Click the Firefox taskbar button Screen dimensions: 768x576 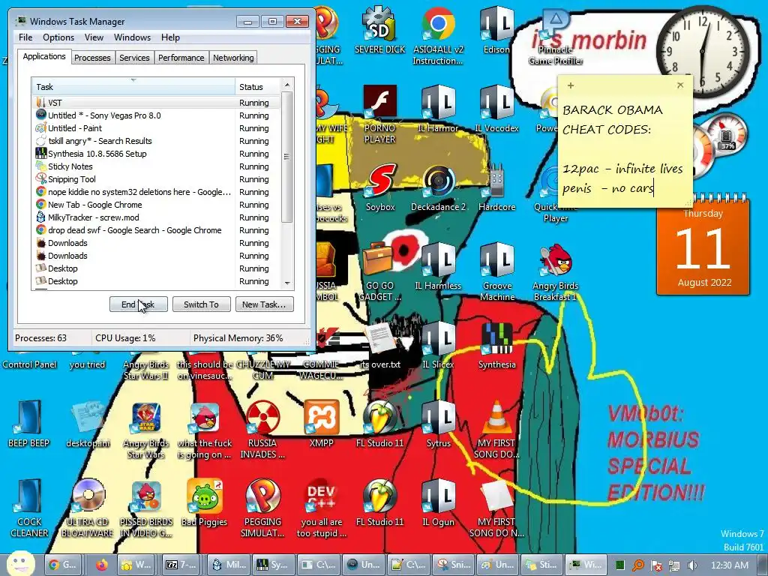(101, 565)
